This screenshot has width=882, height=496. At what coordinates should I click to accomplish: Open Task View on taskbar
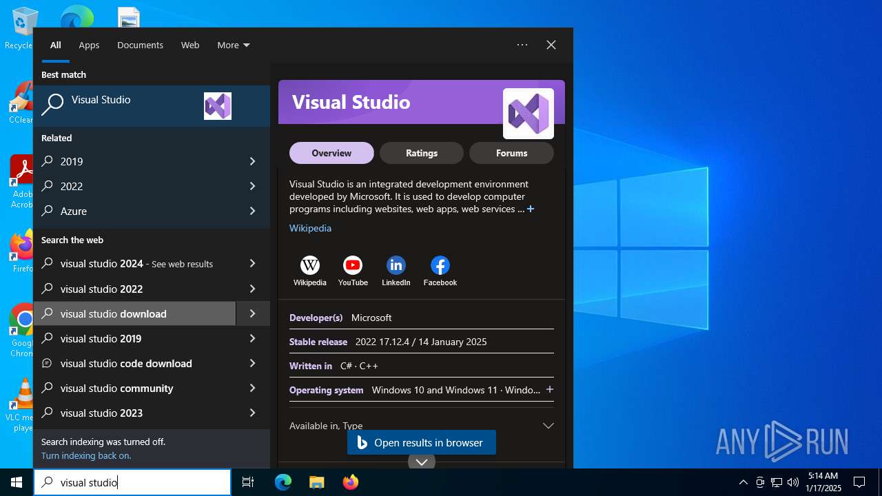click(x=248, y=482)
